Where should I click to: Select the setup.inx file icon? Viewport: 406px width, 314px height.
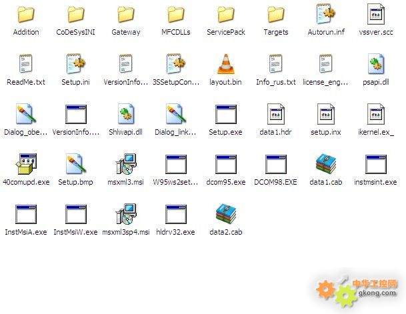click(x=326, y=113)
